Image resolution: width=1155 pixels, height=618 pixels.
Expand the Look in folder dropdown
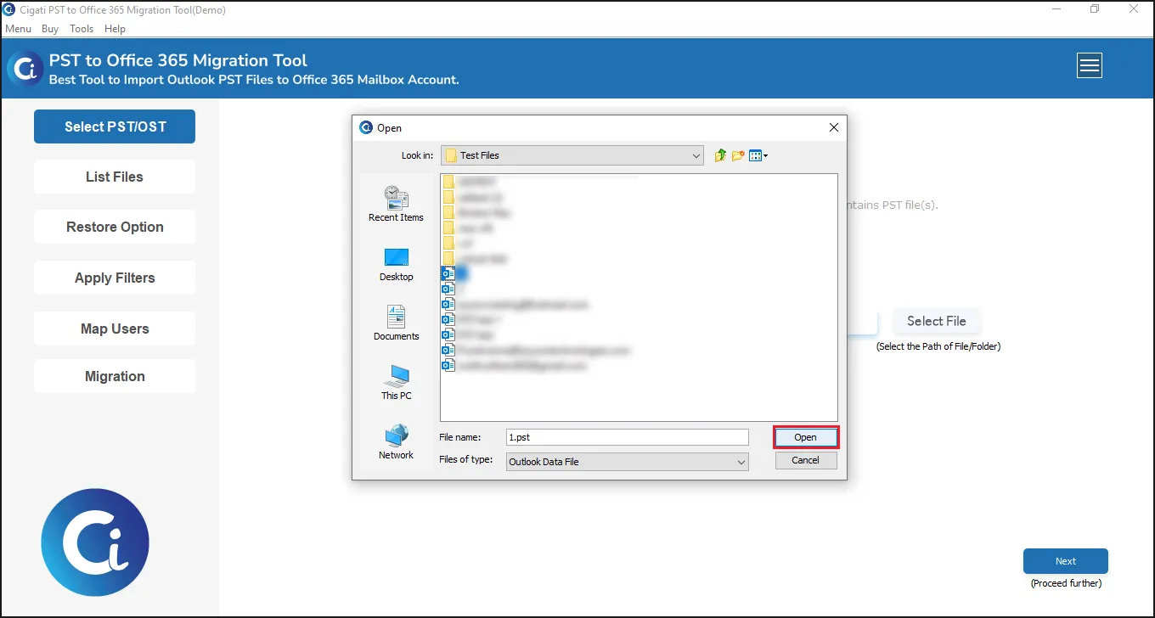coord(696,155)
